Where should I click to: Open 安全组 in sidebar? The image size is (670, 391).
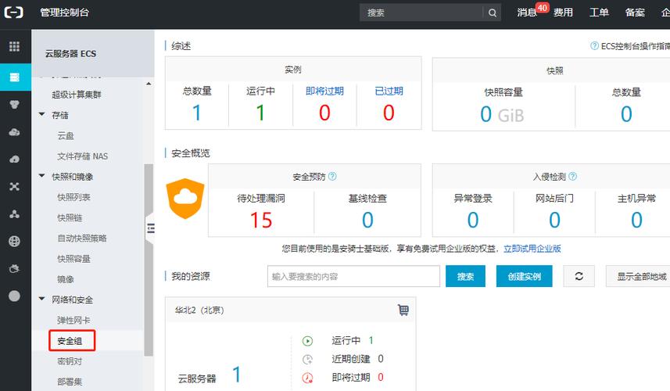click(x=70, y=341)
